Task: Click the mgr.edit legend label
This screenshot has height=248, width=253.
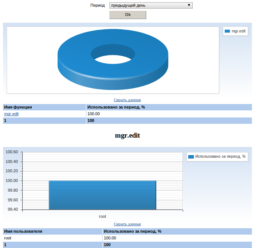Action: click(238, 31)
